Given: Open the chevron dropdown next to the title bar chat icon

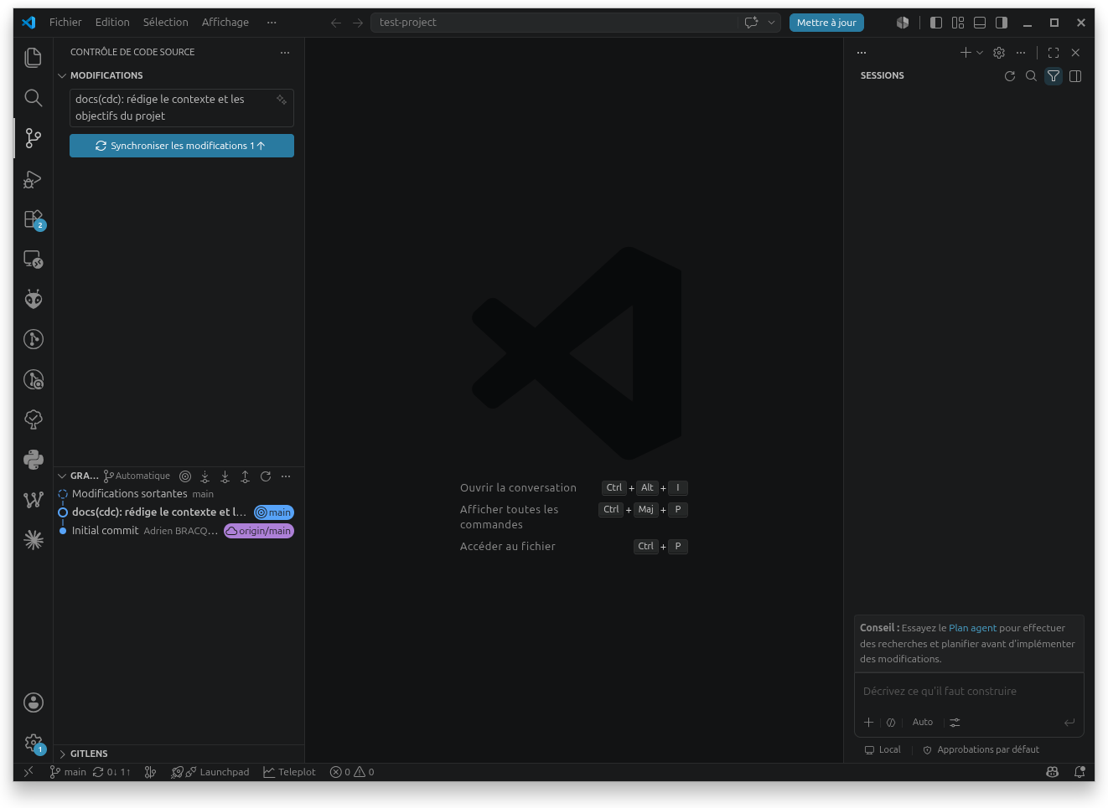Looking at the screenshot, I should pyautogui.click(x=772, y=23).
